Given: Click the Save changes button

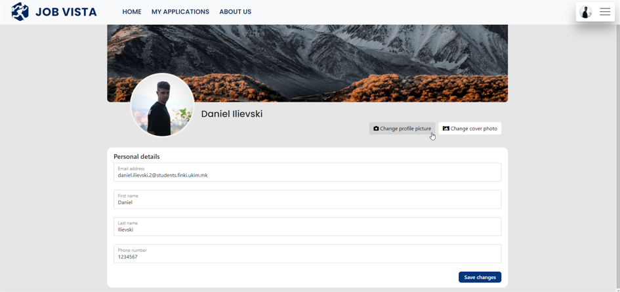Looking at the screenshot, I should (480, 277).
